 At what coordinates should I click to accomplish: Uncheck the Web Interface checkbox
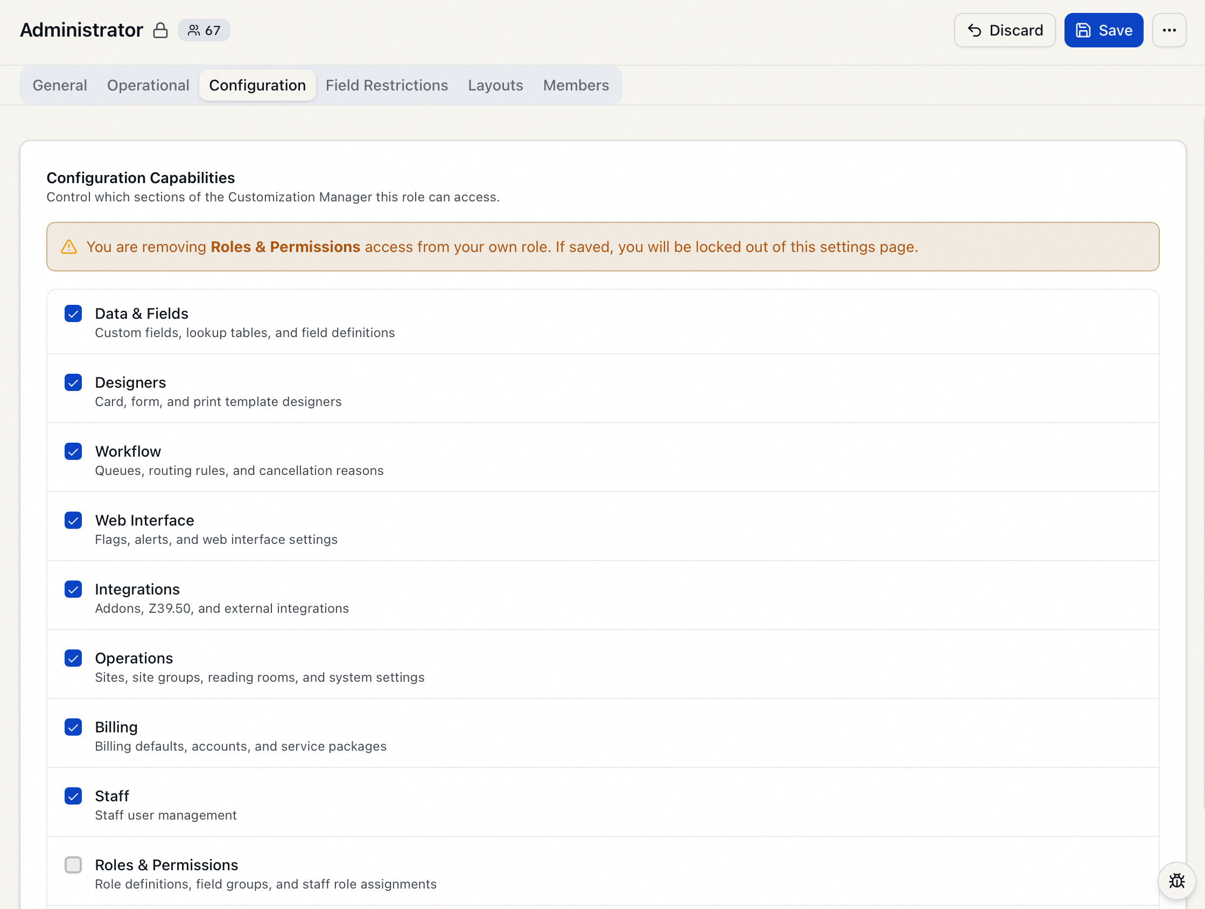coord(73,520)
